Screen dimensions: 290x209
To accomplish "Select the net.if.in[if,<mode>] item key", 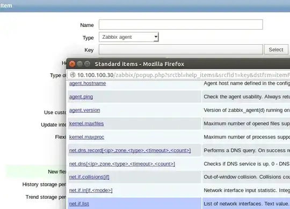I will (x=91, y=190).
